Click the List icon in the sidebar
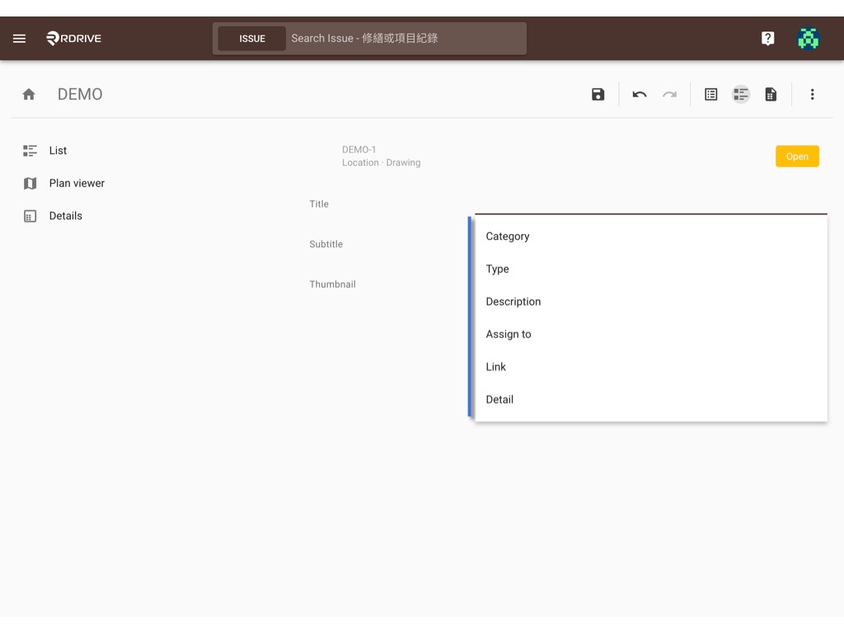844x633 pixels. (30, 151)
